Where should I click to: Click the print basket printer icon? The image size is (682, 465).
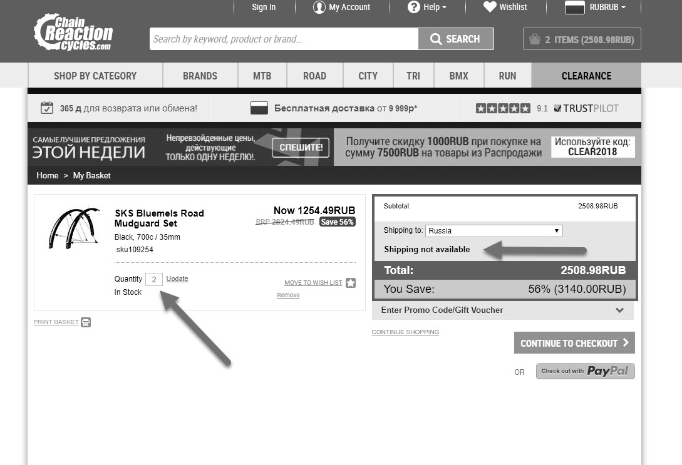click(86, 322)
